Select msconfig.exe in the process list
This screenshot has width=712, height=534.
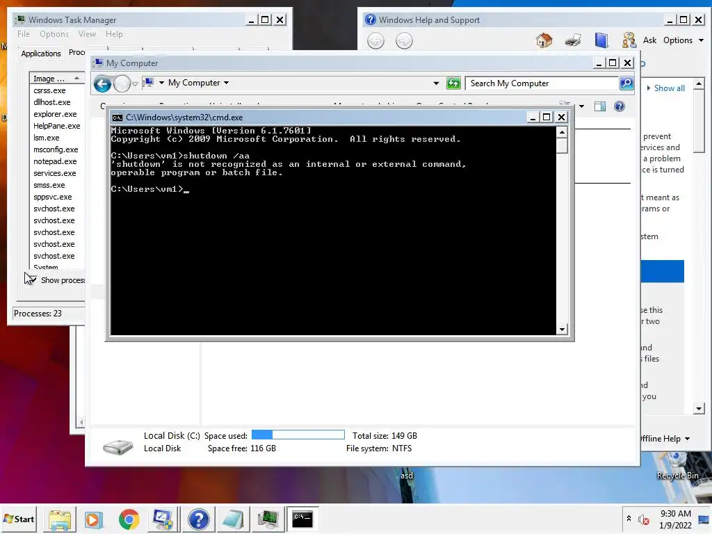tap(56, 150)
